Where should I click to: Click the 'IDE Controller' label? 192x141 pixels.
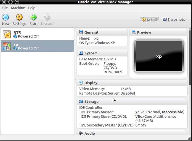coord(91,108)
